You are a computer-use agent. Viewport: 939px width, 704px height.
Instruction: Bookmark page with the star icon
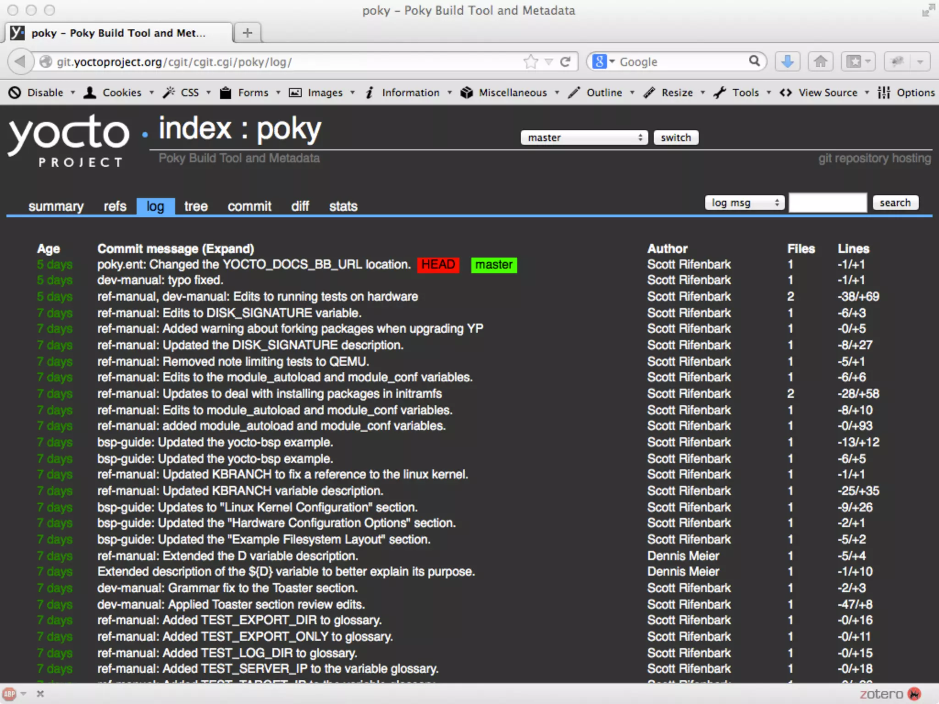click(530, 61)
